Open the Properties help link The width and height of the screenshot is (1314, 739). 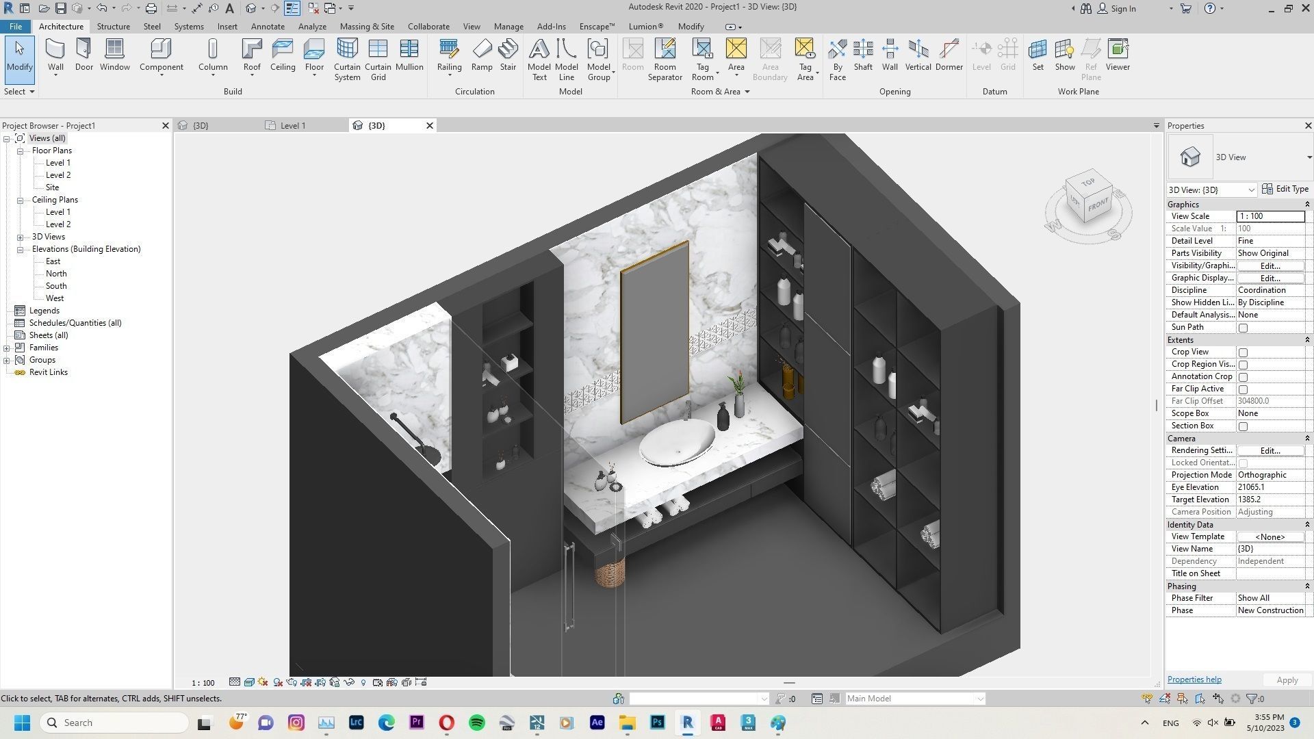pos(1194,679)
